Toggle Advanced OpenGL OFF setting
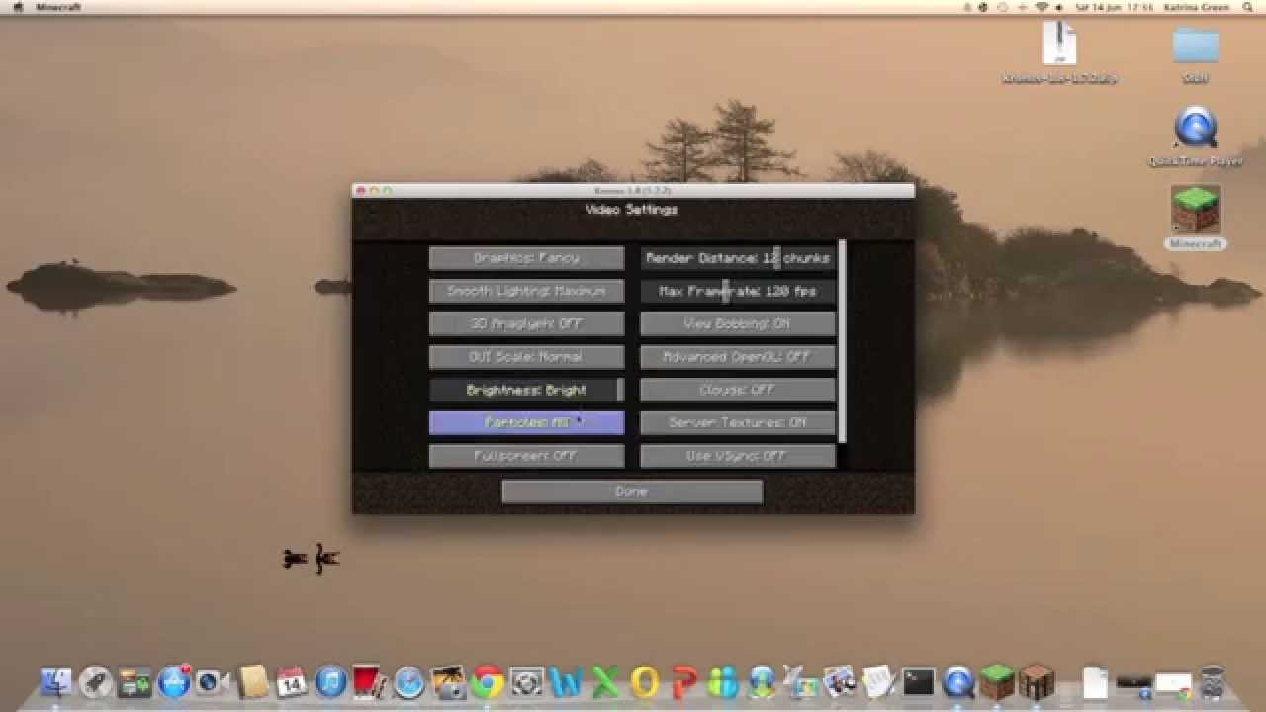This screenshot has width=1266, height=712. [x=738, y=357]
